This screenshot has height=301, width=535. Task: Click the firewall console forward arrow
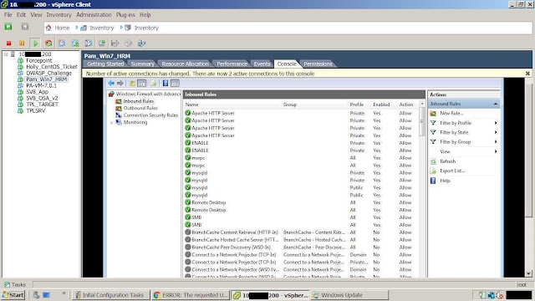click(x=120, y=84)
